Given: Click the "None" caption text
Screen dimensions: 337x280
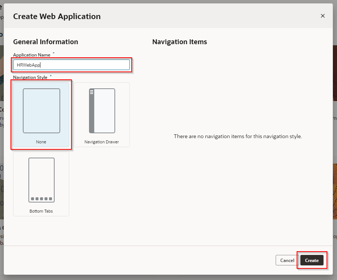Looking at the screenshot, I should pyautogui.click(x=41, y=142).
